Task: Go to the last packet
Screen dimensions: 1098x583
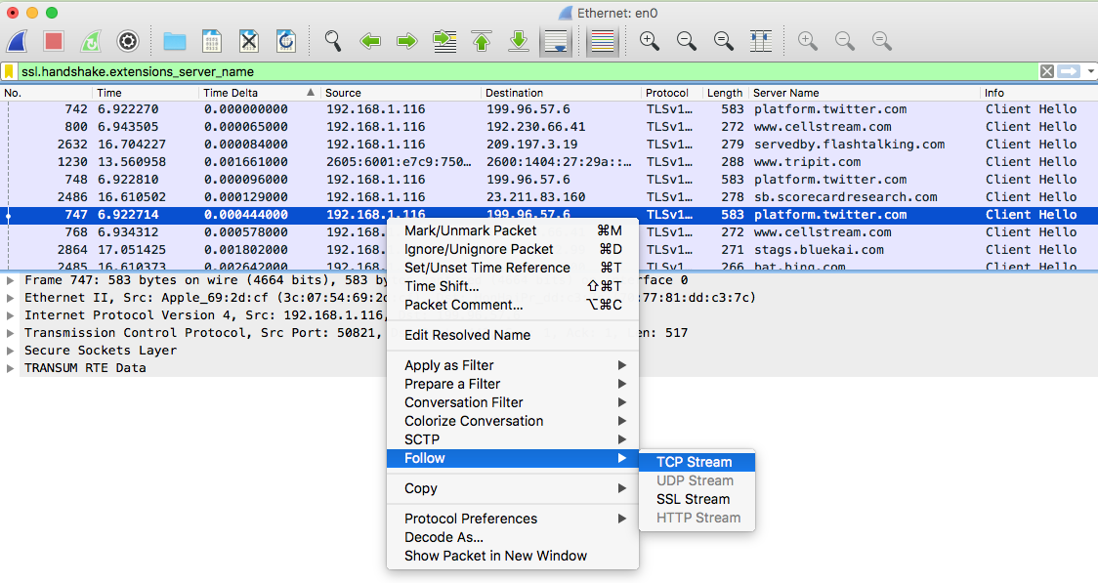Action: point(519,41)
